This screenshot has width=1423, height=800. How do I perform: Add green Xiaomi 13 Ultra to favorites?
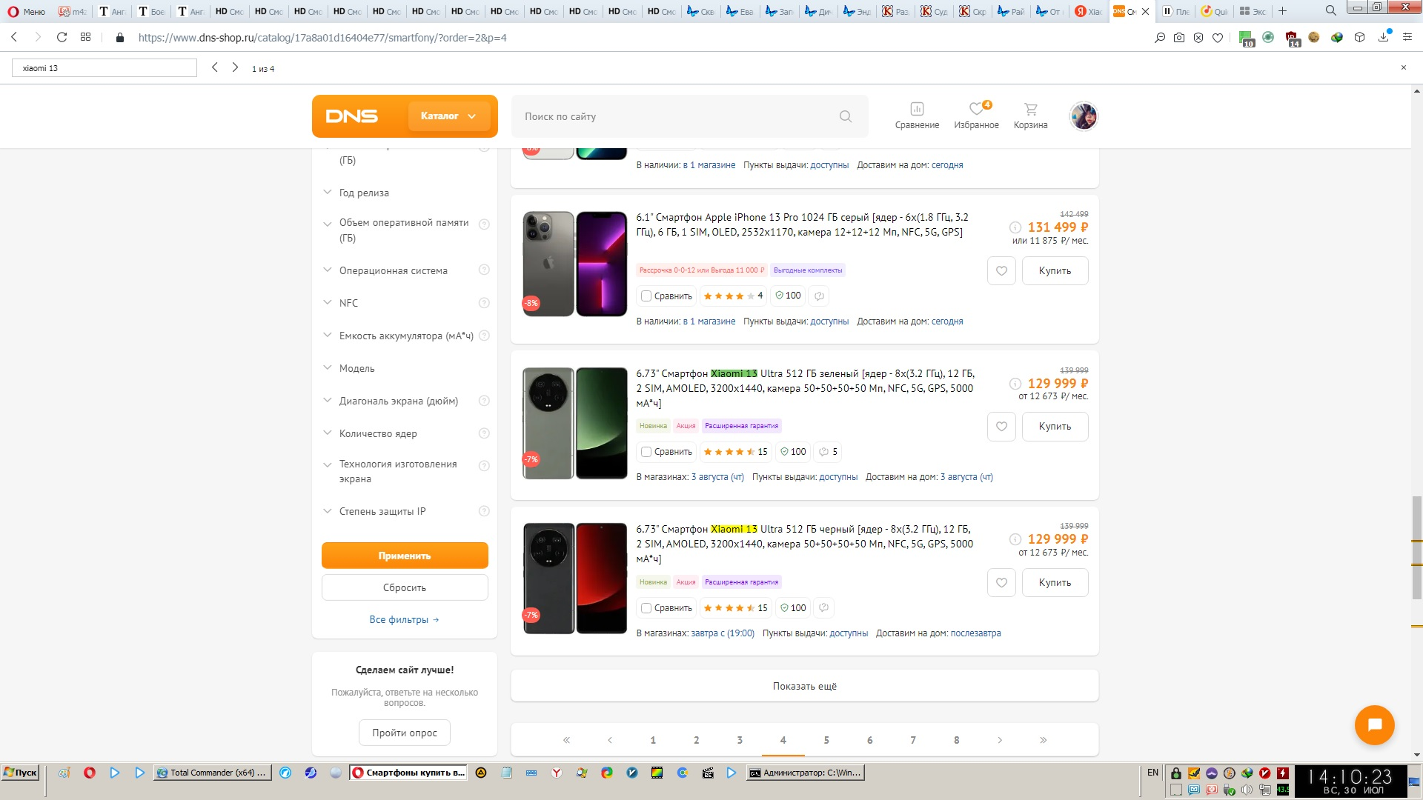pos(1001,426)
